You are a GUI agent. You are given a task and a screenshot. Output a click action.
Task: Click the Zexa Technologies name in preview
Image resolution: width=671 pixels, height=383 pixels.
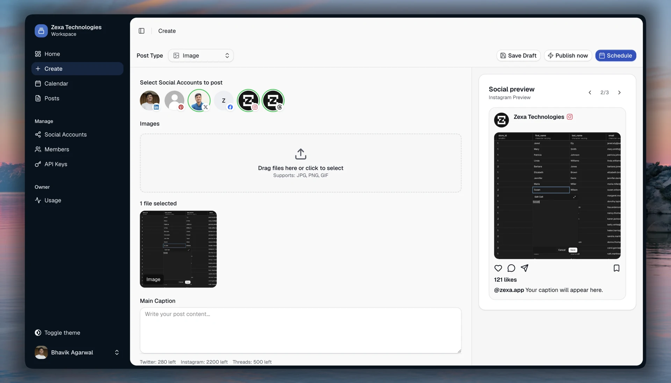pyautogui.click(x=539, y=117)
